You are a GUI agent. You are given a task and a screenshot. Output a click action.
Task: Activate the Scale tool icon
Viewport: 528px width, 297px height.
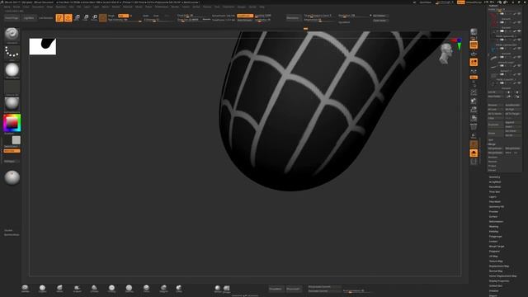point(86,18)
